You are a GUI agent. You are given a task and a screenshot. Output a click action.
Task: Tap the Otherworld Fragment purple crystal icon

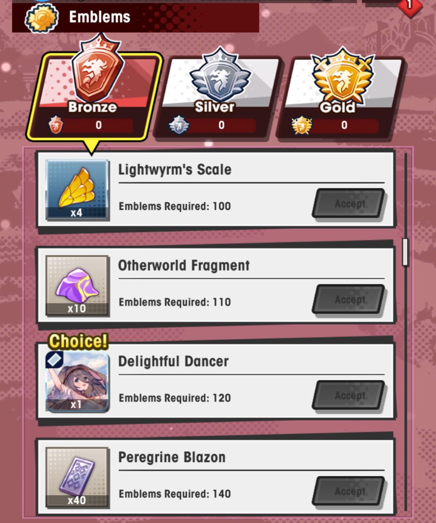pos(77,286)
